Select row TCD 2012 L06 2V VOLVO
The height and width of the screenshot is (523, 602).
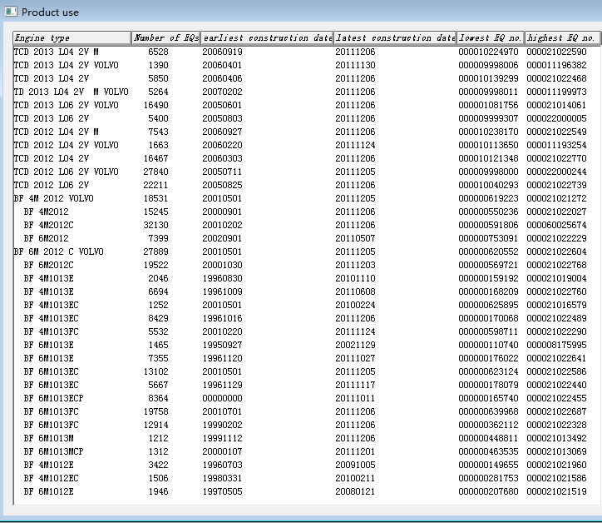pyautogui.click(x=306, y=172)
